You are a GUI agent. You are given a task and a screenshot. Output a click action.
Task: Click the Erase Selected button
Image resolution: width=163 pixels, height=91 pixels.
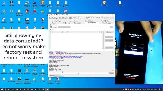pos(109,40)
